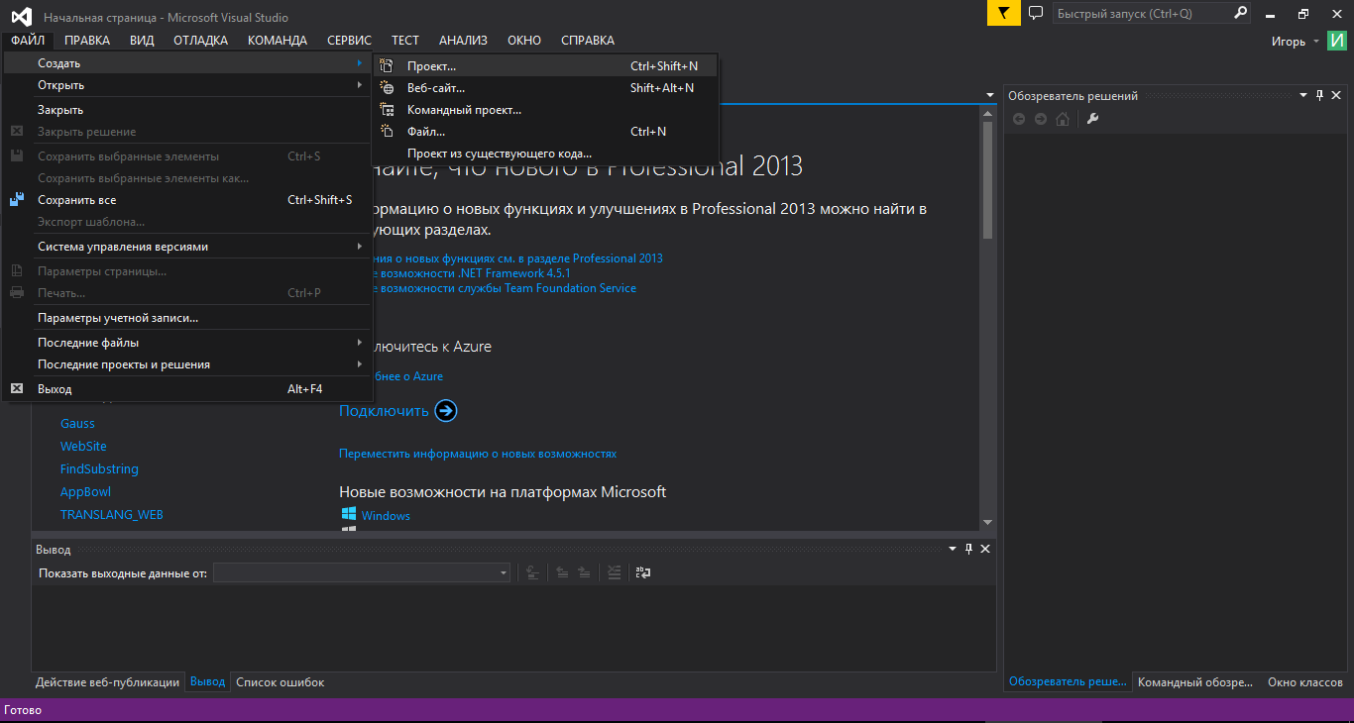Pin the Вывод panel
The image size is (1354, 723).
click(968, 549)
